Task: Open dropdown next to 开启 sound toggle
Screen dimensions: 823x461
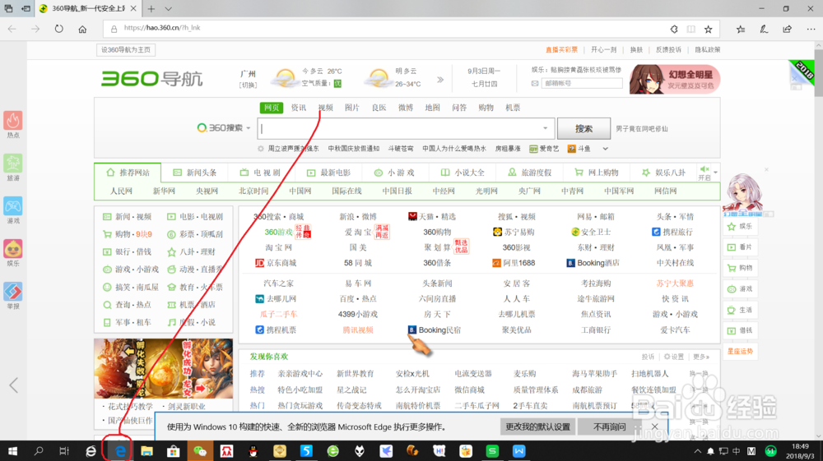Action: coord(715,173)
